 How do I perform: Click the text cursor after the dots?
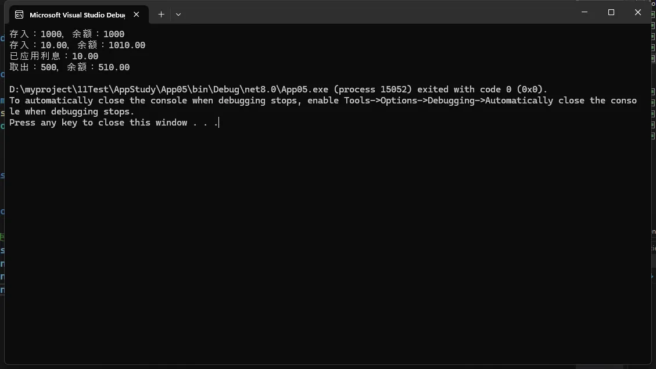(x=219, y=123)
